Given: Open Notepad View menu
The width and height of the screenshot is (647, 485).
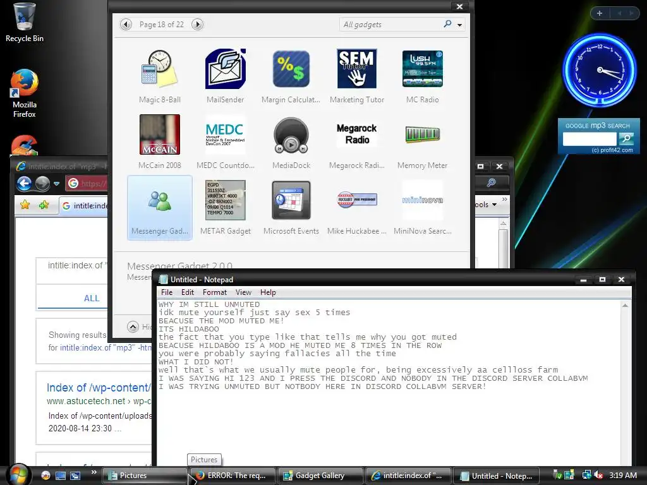Looking at the screenshot, I should click(243, 292).
